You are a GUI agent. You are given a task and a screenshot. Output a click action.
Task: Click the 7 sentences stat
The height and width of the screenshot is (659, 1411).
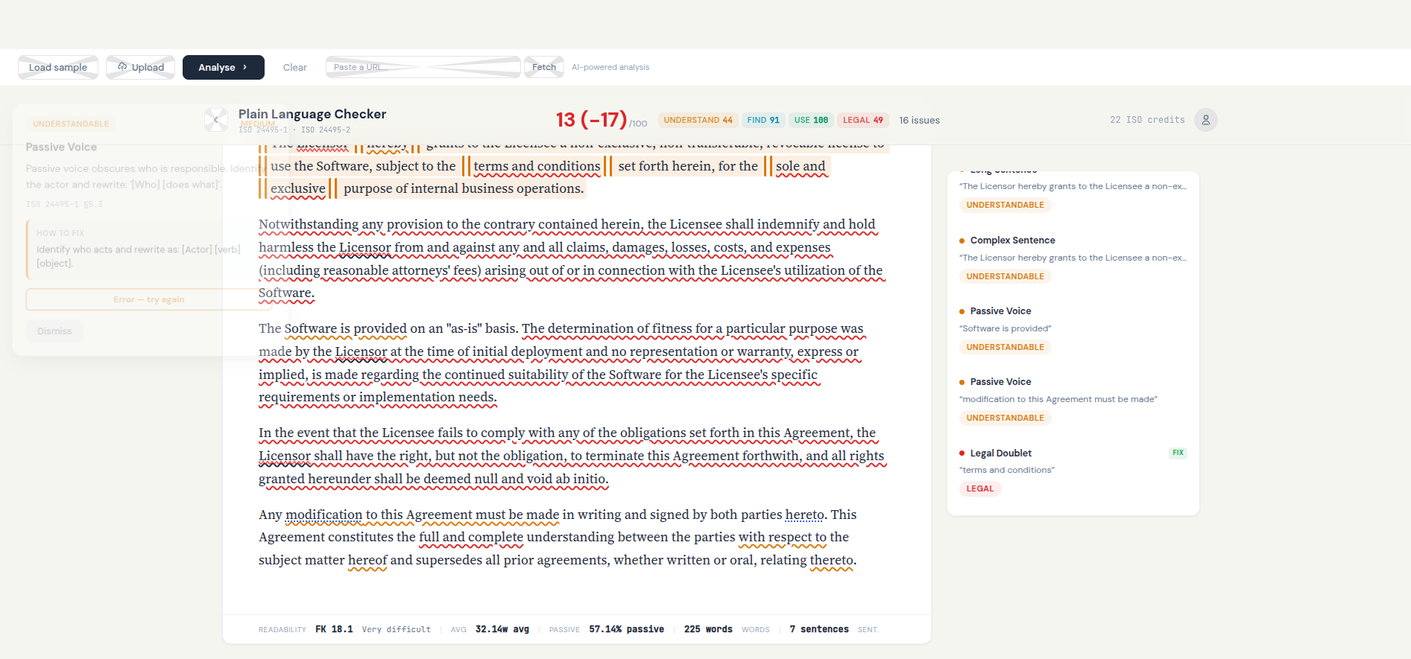(819, 629)
